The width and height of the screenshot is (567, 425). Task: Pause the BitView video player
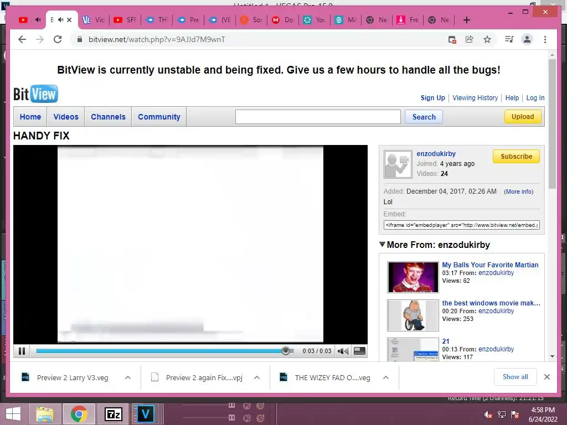click(22, 351)
